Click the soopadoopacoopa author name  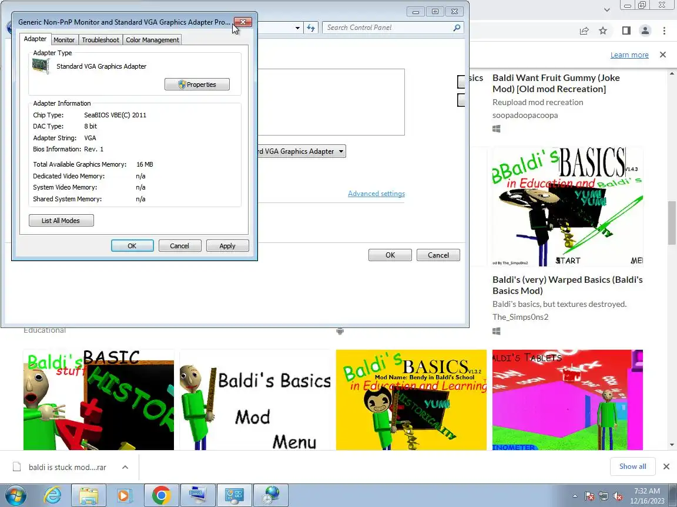coord(525,115)
